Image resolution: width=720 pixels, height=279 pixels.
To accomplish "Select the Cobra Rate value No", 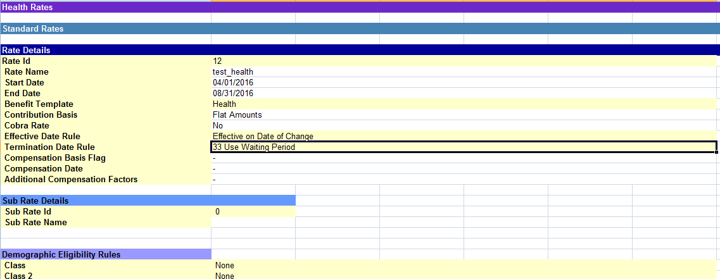I will pyautogui.click(x=464, y=126).
